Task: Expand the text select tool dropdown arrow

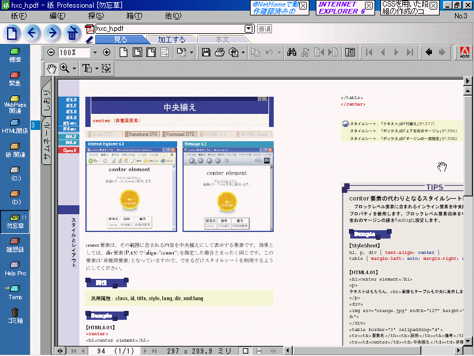Action: (96, 69)
